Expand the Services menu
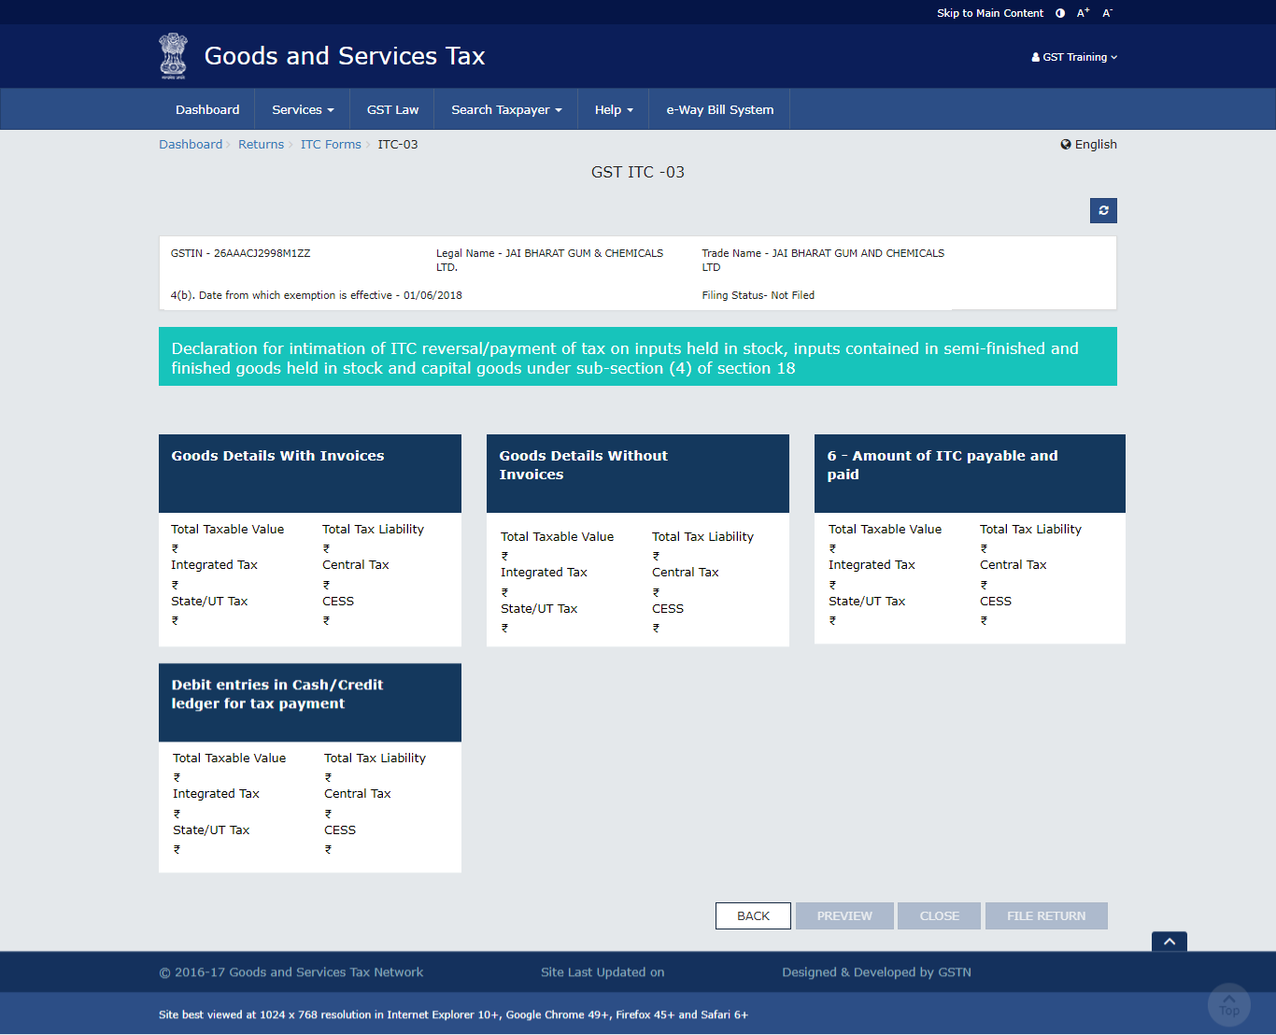 pyautogui.click(x=303, y=109)
